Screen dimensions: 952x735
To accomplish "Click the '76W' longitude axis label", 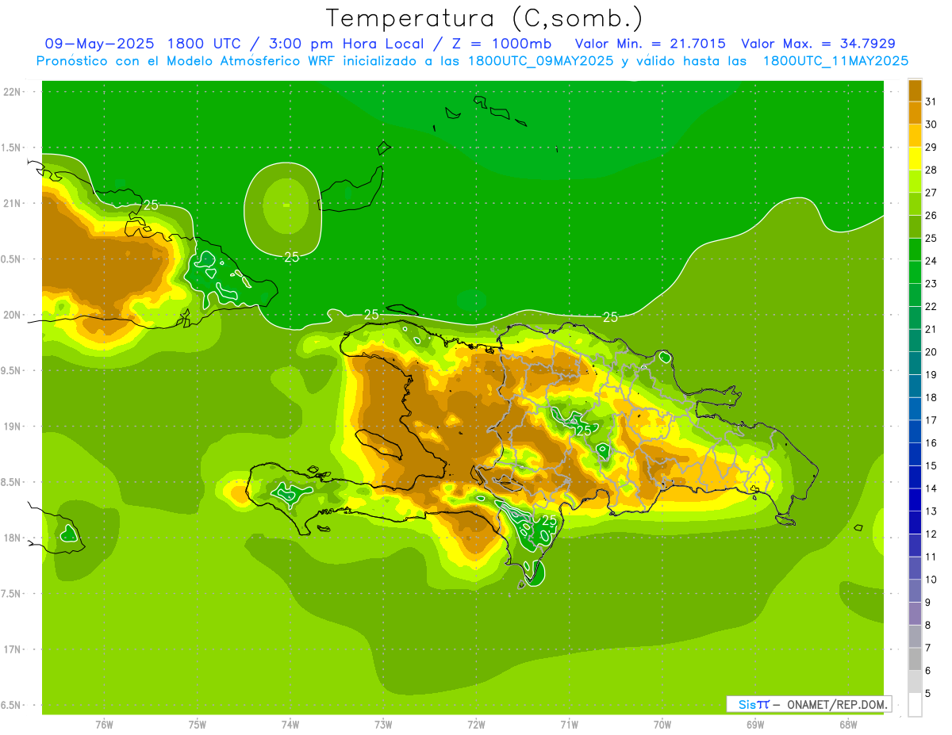I will [104, 725].
